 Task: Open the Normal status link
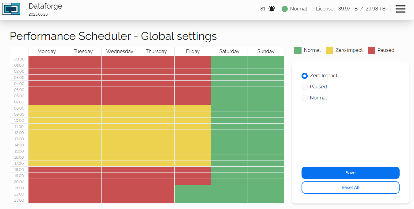(x=298, y=9)
